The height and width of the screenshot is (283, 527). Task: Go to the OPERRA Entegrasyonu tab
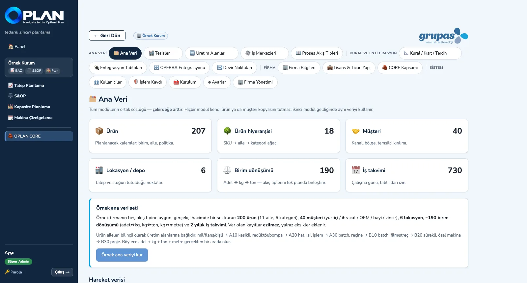tap(179, 68)
